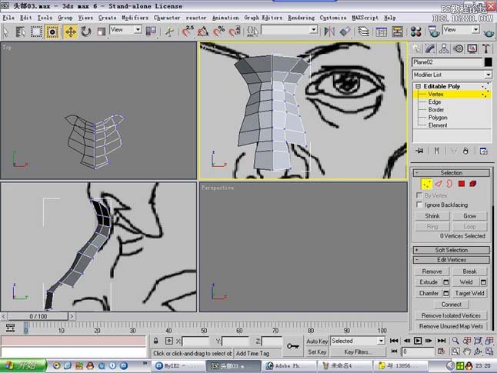Switch to Hierarchy command panel tab
497x373 pixels.
coord(444,48)
